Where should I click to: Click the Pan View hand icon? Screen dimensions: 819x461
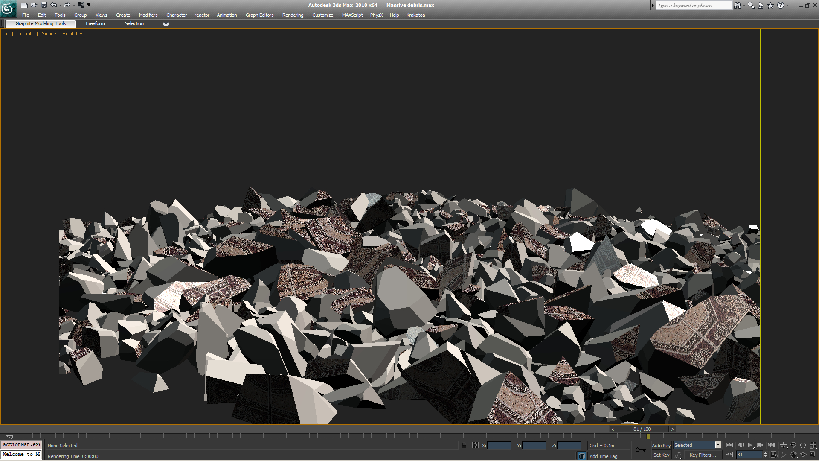coord(793,455)
